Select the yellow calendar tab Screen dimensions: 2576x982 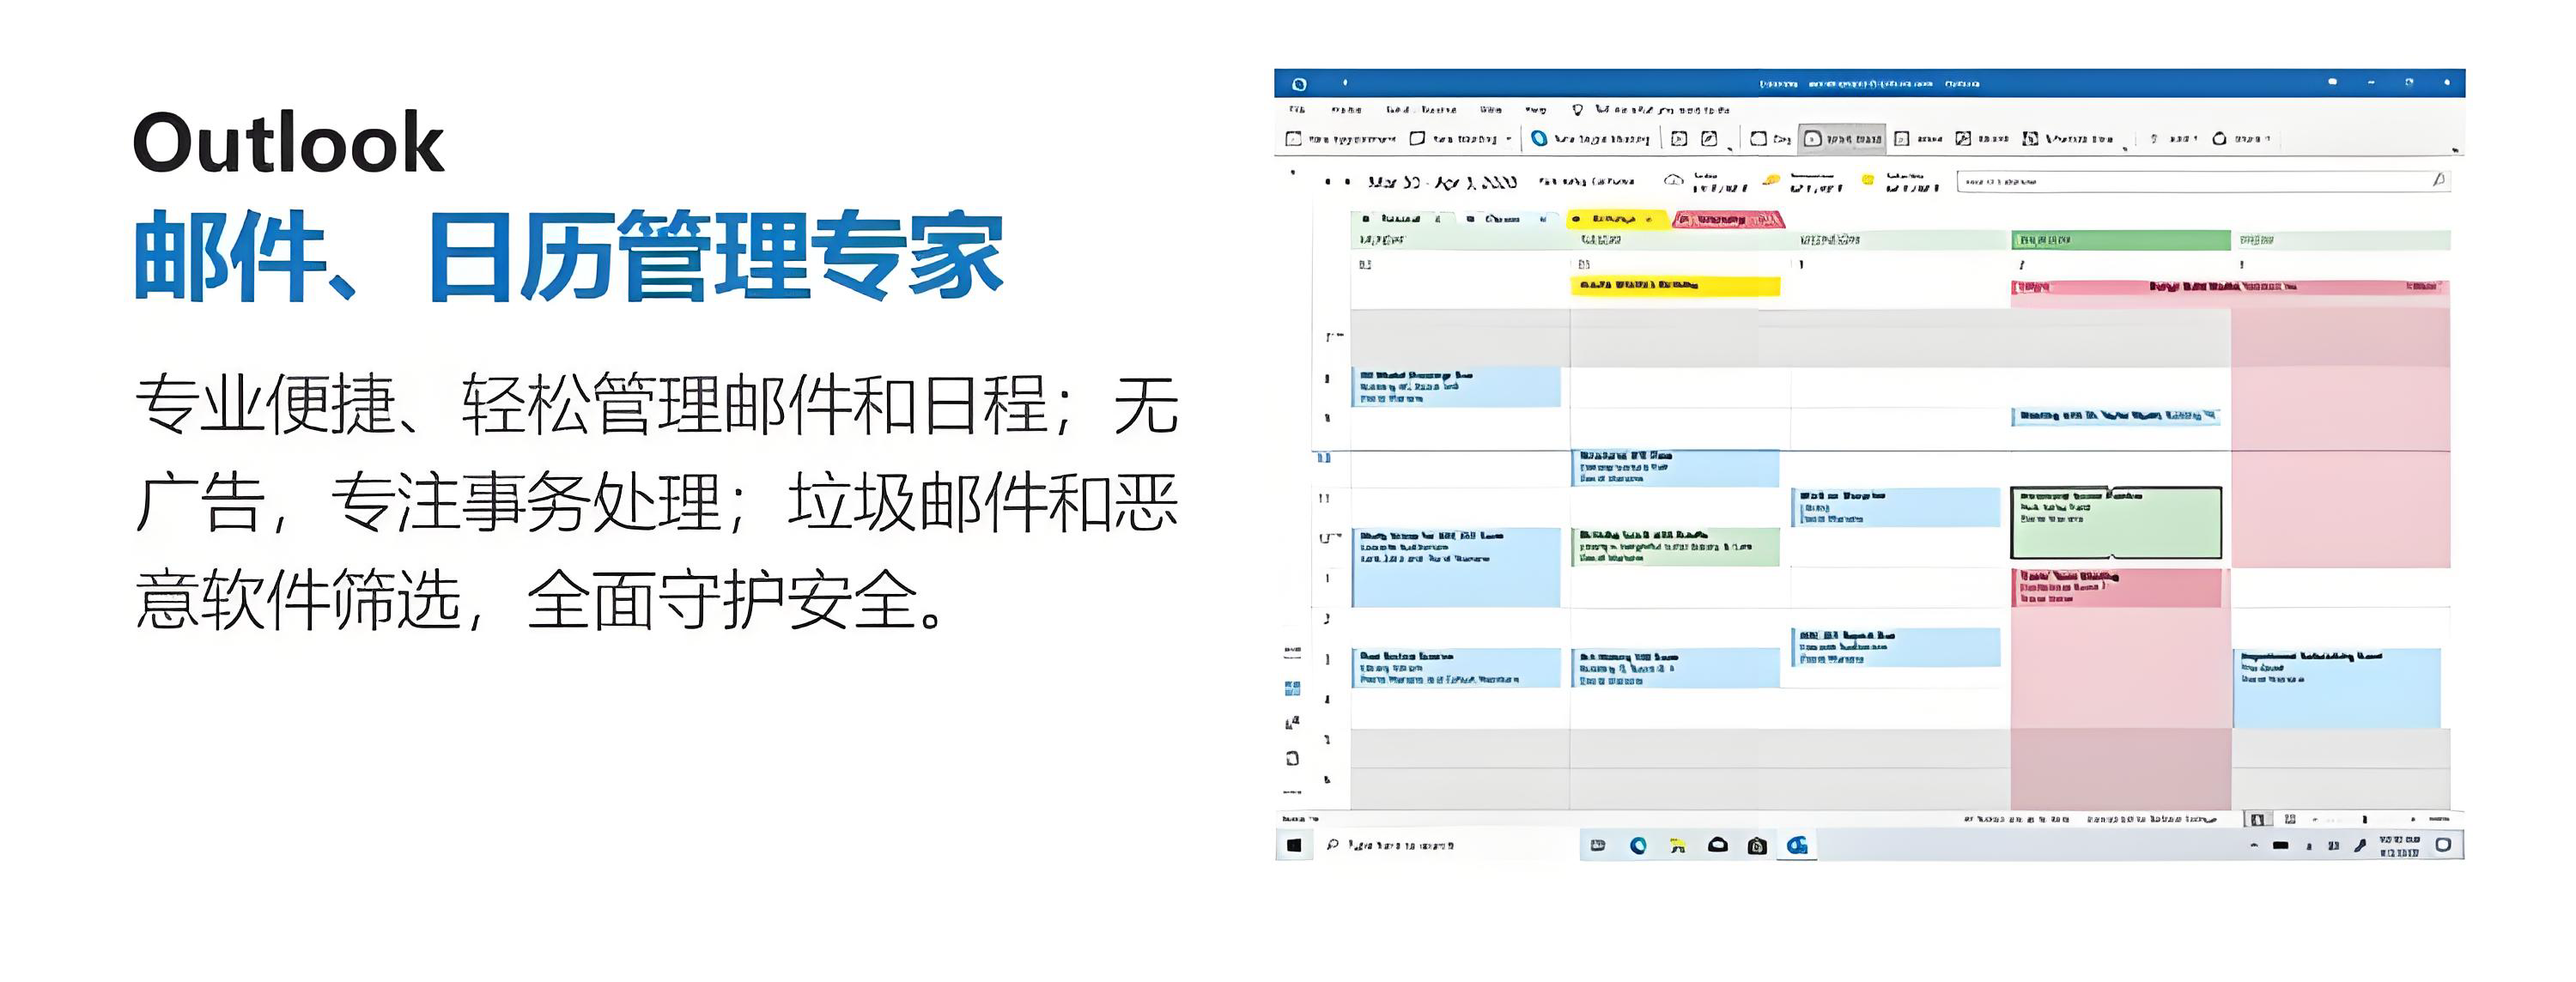[1615, 219]
